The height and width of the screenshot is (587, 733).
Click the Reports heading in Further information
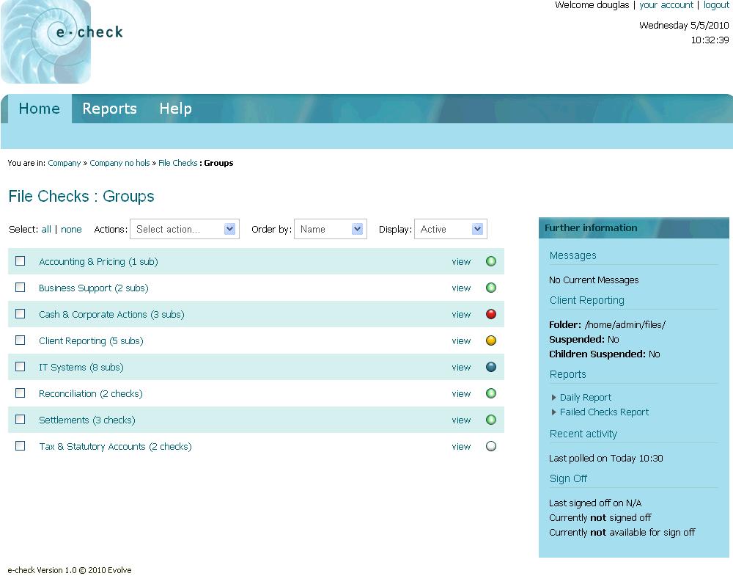pyautogui.click(x=568, y=374)
